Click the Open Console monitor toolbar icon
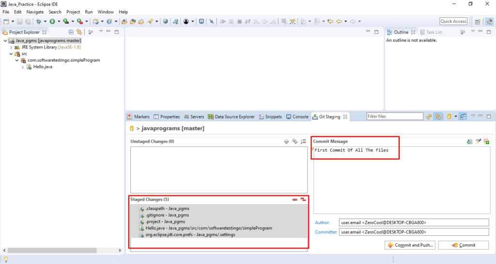The image size is (496, 264). click(201, 21)
